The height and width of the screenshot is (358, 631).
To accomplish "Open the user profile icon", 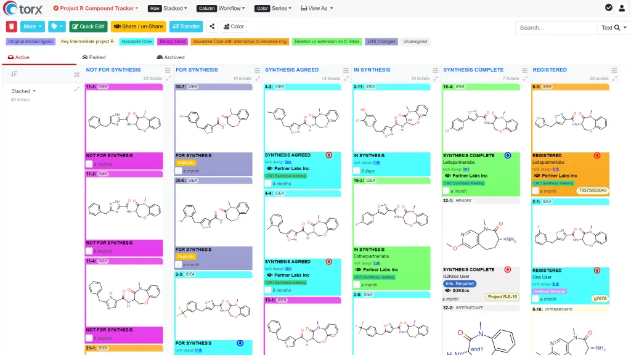I will [x=622, y=8].
